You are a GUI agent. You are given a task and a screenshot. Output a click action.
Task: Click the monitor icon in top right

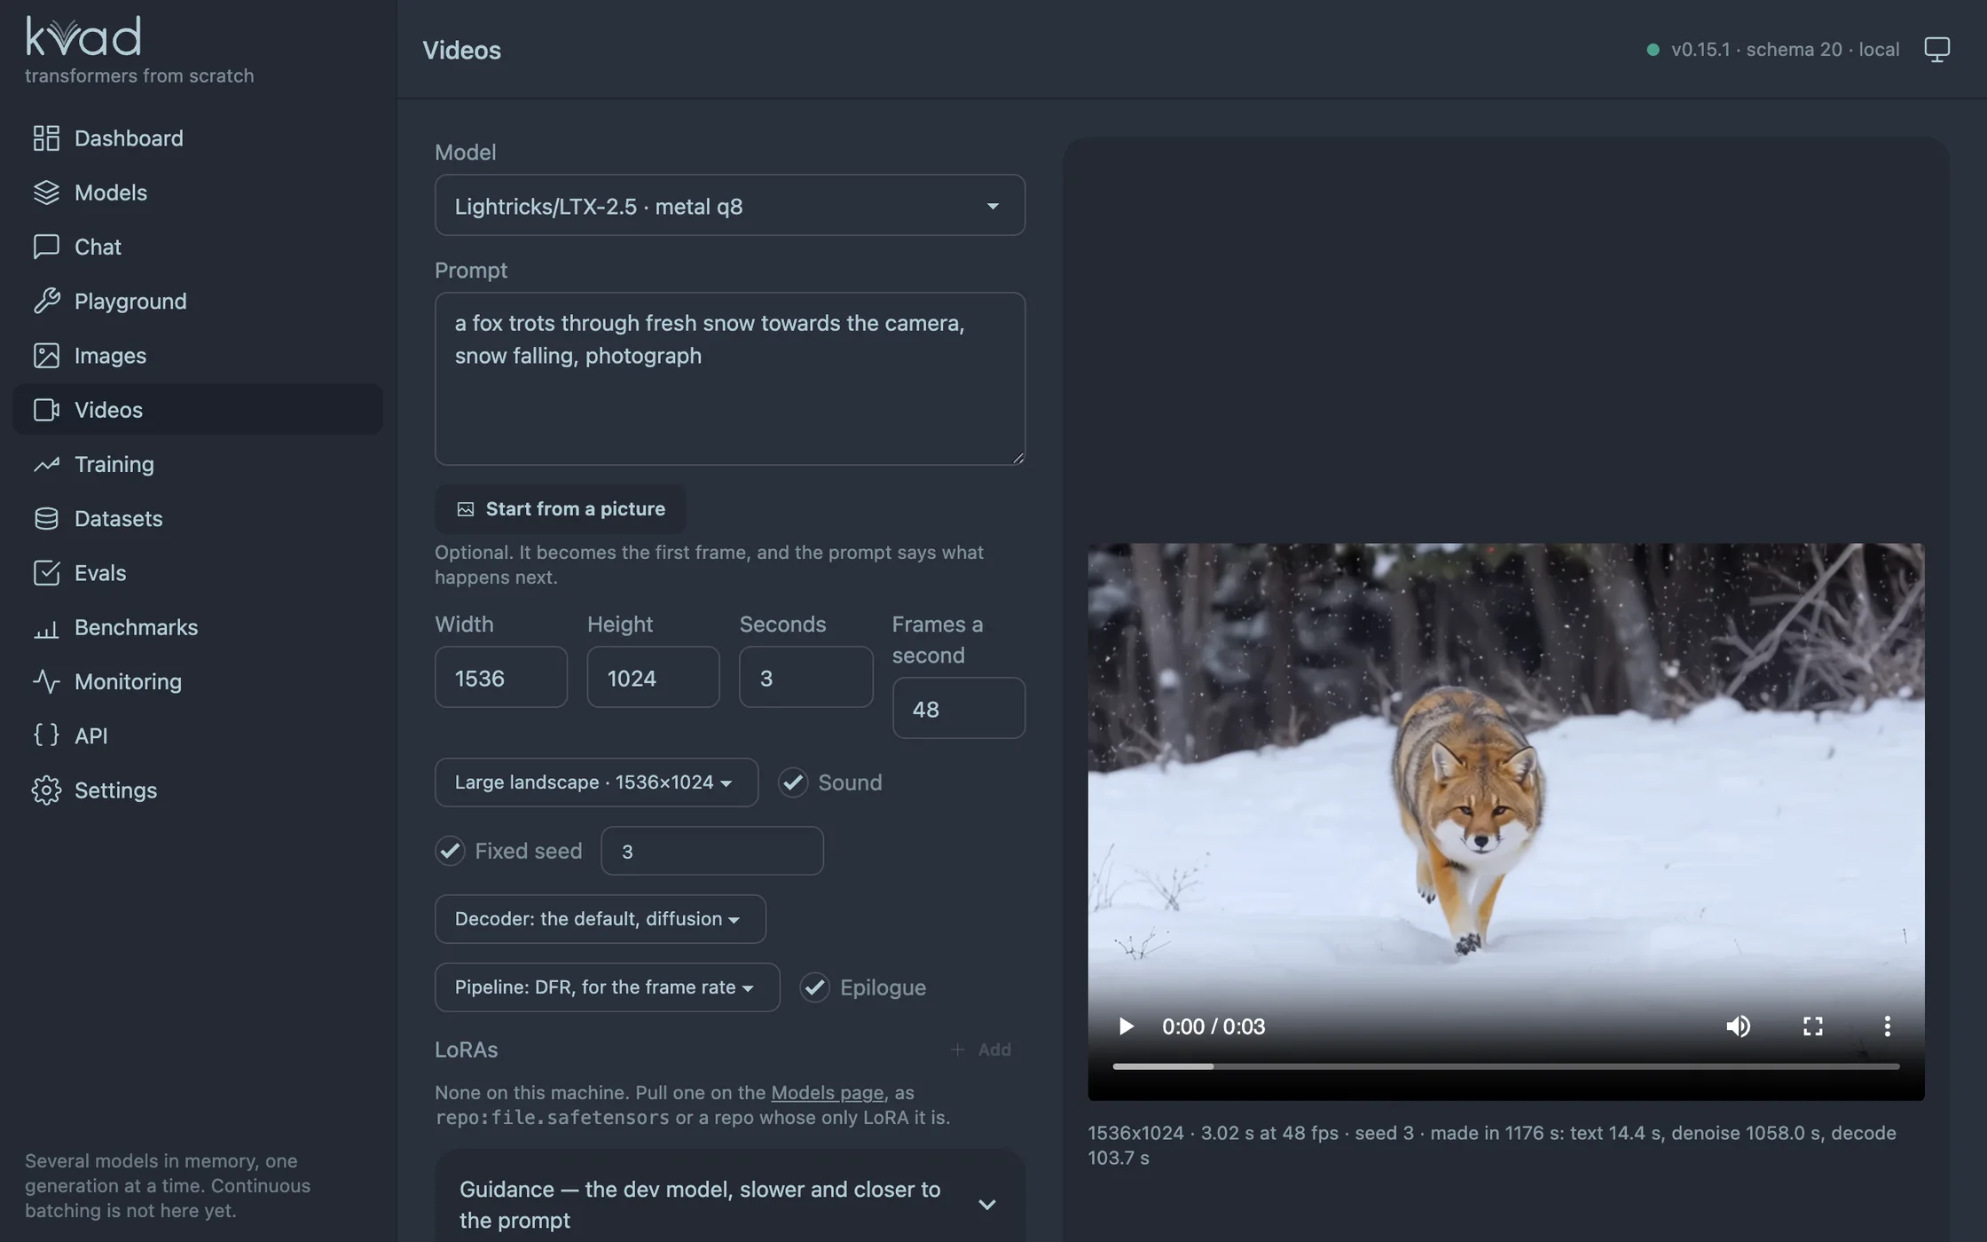point(1936,50)
